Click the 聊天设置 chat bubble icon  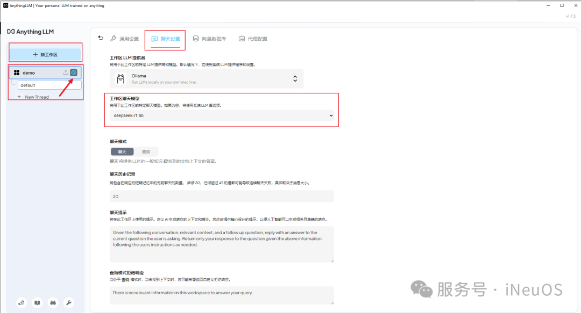(154, 39)
